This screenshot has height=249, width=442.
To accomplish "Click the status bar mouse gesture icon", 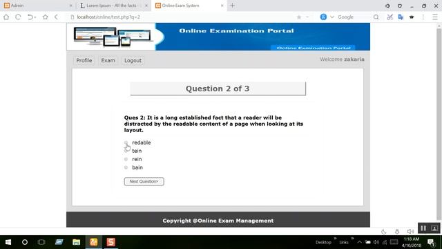I will 397,232.
